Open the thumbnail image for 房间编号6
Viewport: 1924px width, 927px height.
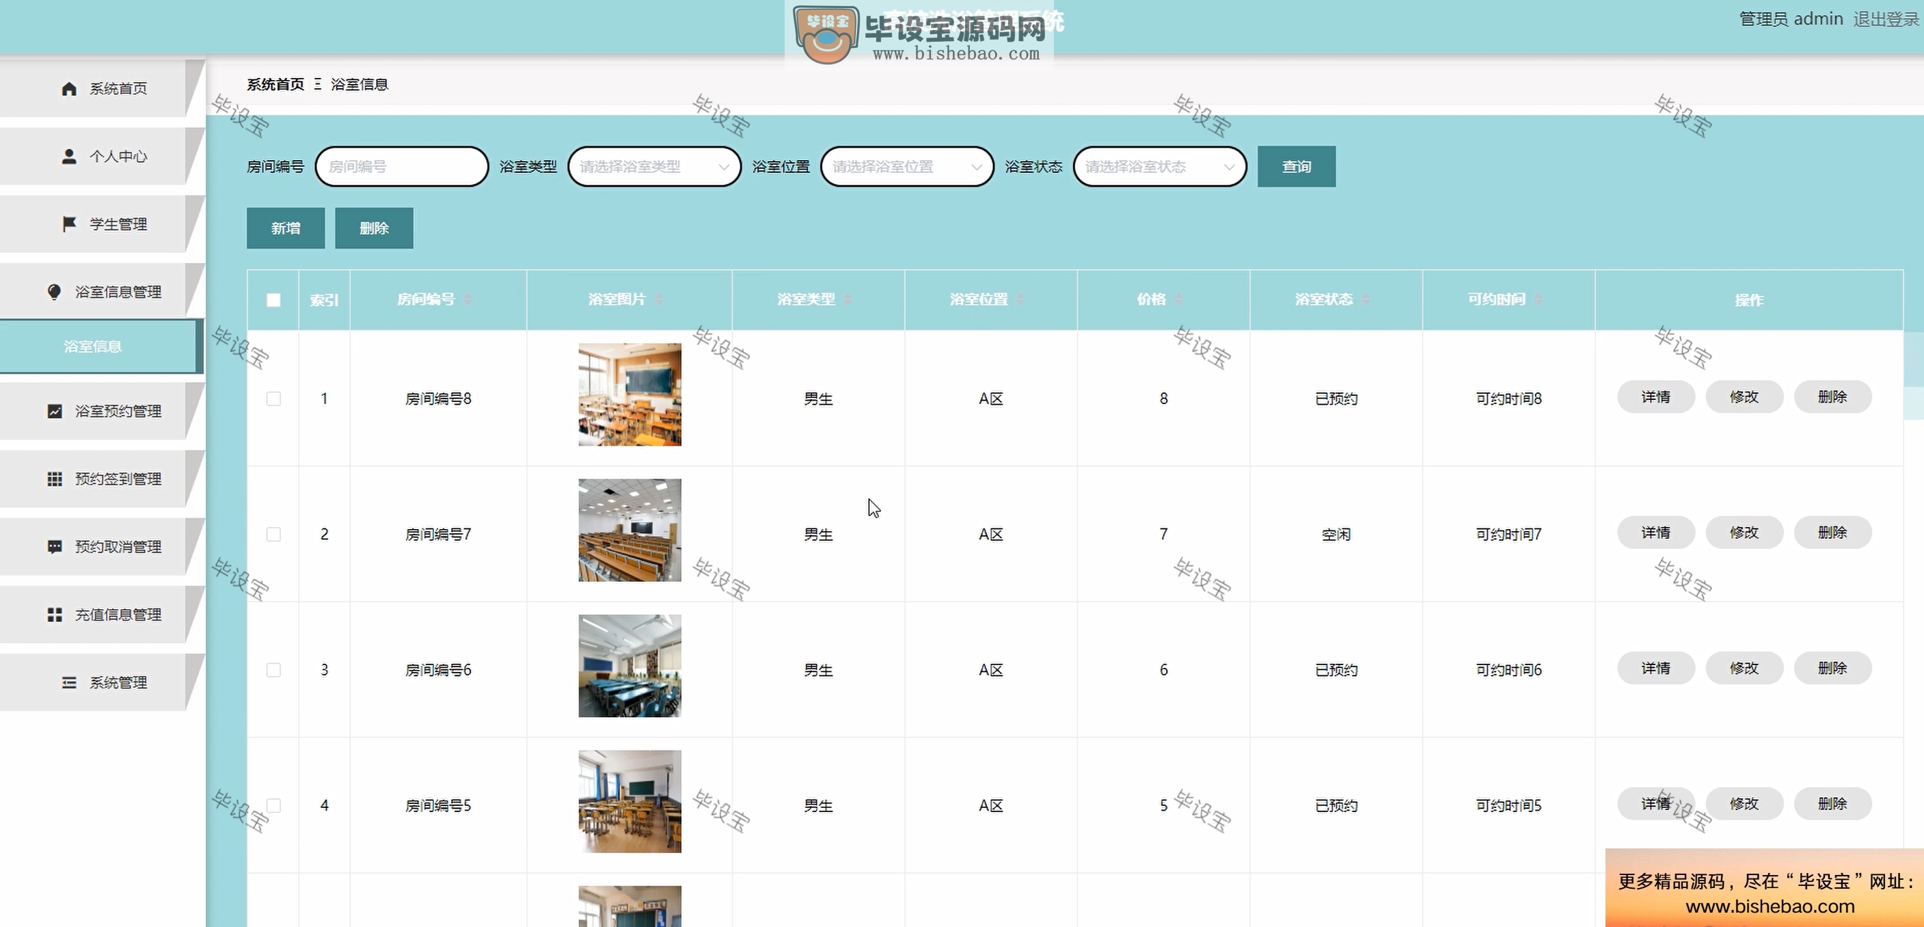click(629, 667)
